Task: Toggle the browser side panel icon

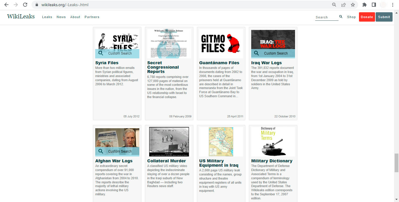Action: click(374, 5)
